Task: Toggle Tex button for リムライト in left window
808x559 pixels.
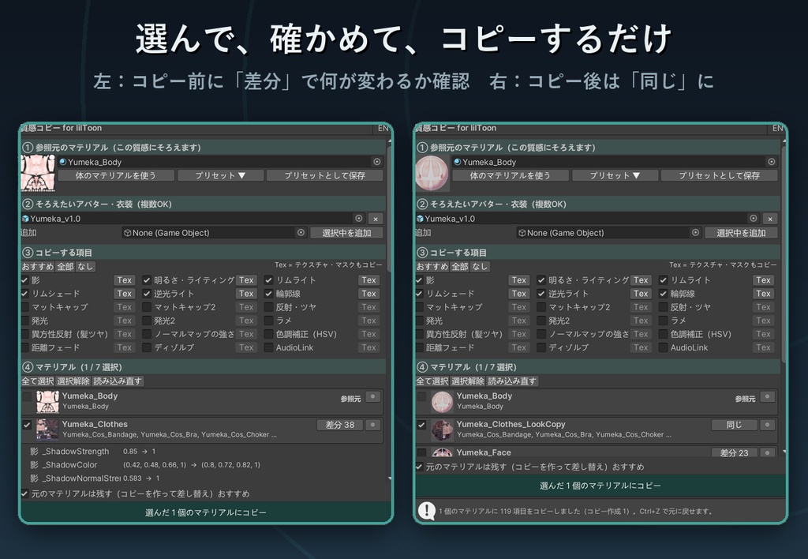Action: pos(368,280)
